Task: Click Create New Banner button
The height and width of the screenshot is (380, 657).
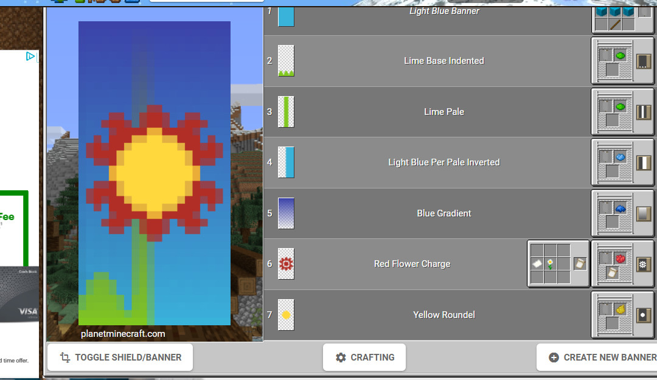Action: (x=598, y=358)
